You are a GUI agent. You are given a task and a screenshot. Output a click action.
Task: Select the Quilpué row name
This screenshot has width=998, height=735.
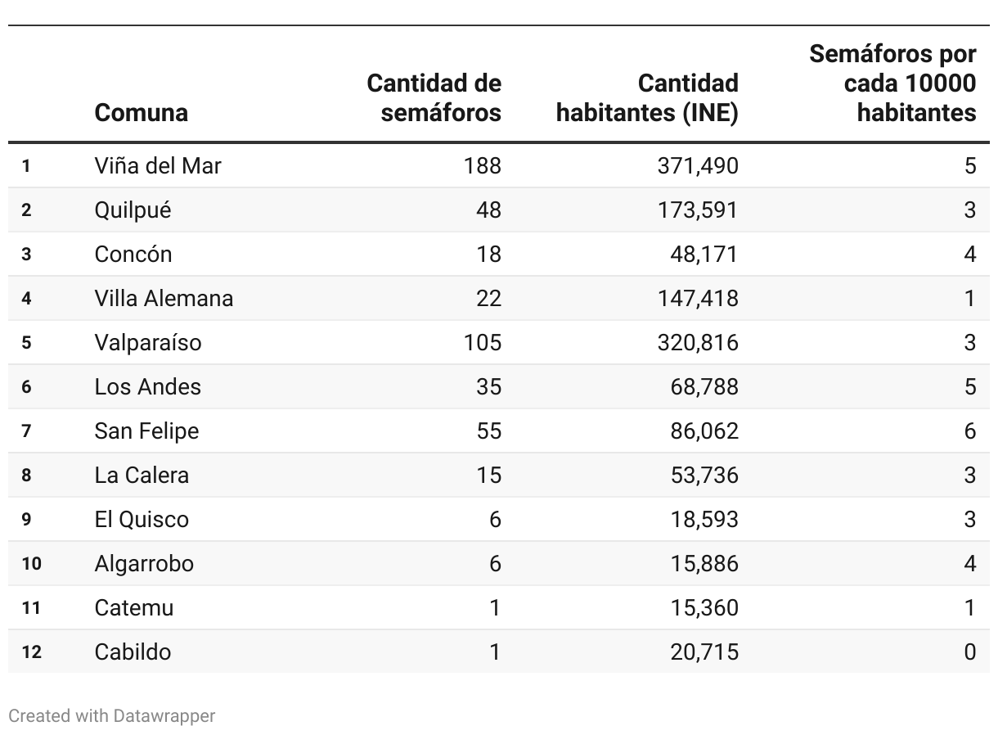point(133,210)
